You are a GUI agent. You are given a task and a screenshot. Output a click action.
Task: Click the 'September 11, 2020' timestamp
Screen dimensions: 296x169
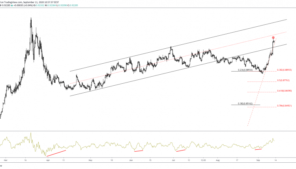[x=33, y=2]
